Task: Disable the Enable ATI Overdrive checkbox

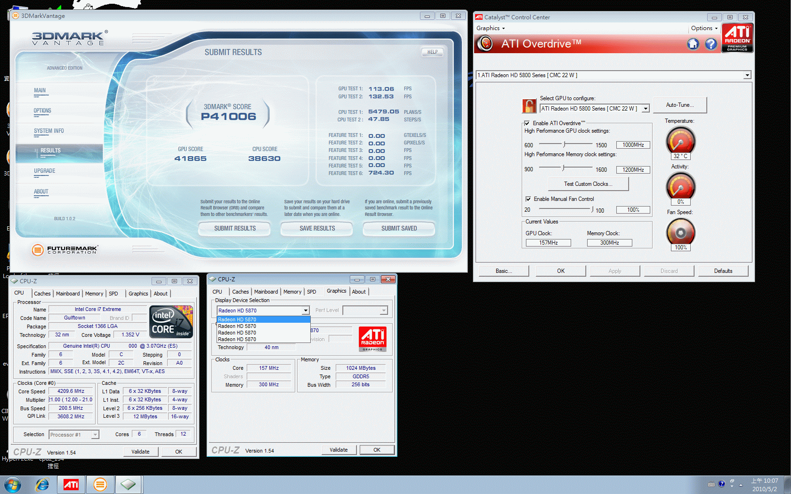Action: (527, 123)
